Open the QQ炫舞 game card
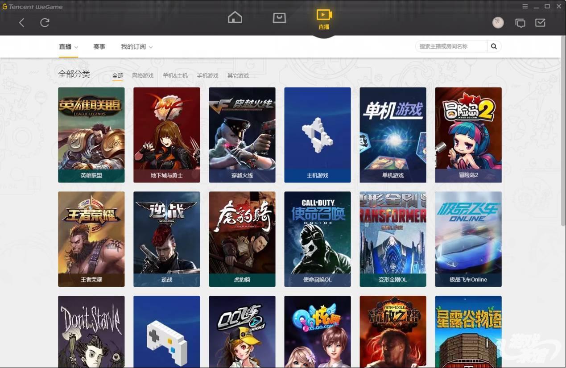The image size is (566, 368). [318, 332]
